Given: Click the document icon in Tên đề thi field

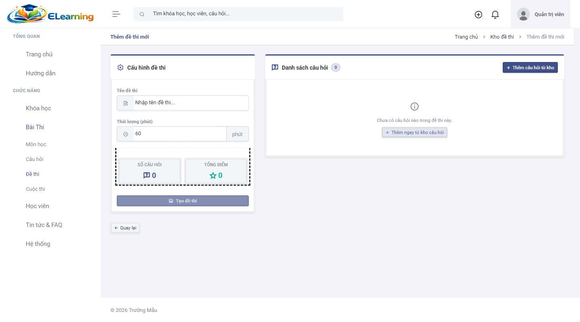Looking at the screenshot, I should 125,103.
